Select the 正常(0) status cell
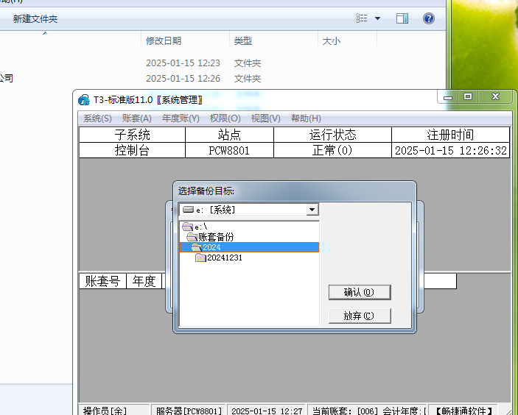This screenshot has height=415, width=518. click(x=332, y=150)
